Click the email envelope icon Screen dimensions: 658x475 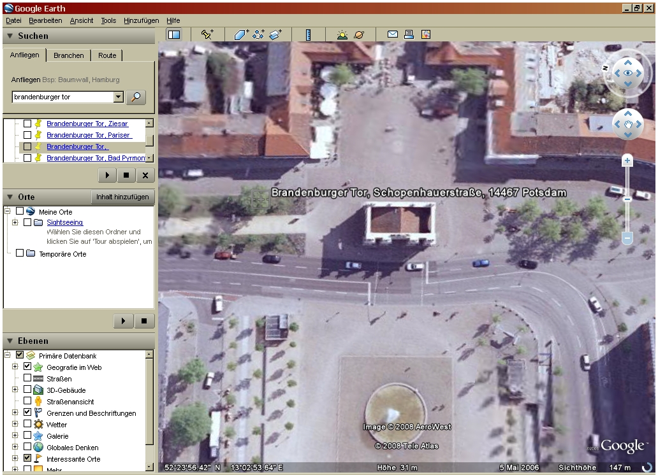click(393, 34)
